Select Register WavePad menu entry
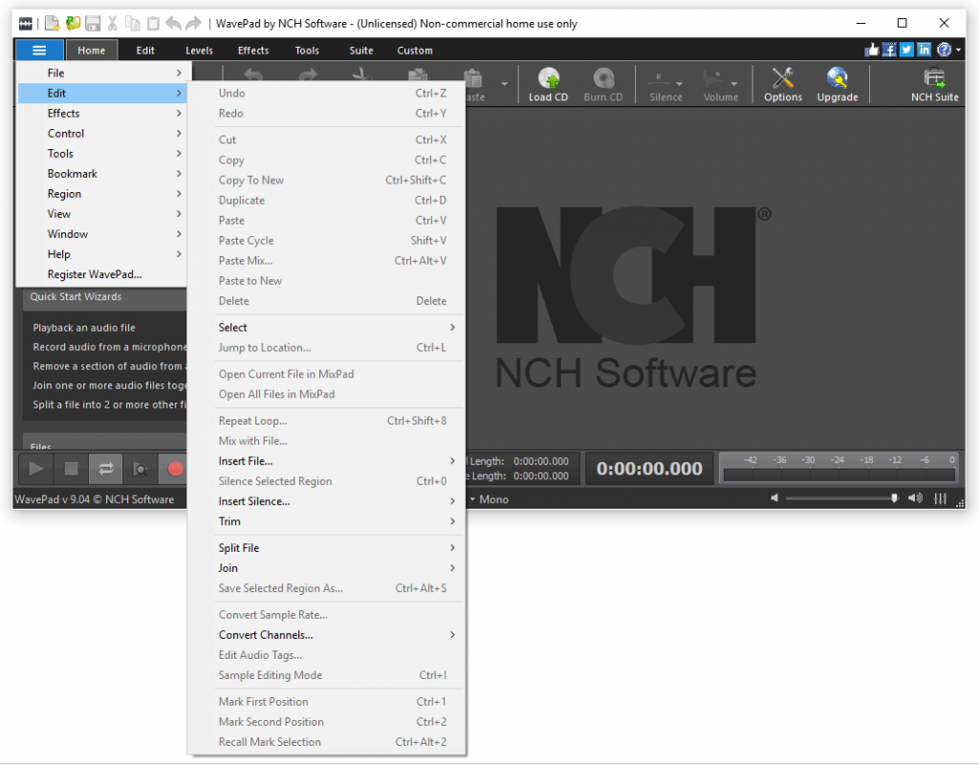 click(x=101, y=274)
